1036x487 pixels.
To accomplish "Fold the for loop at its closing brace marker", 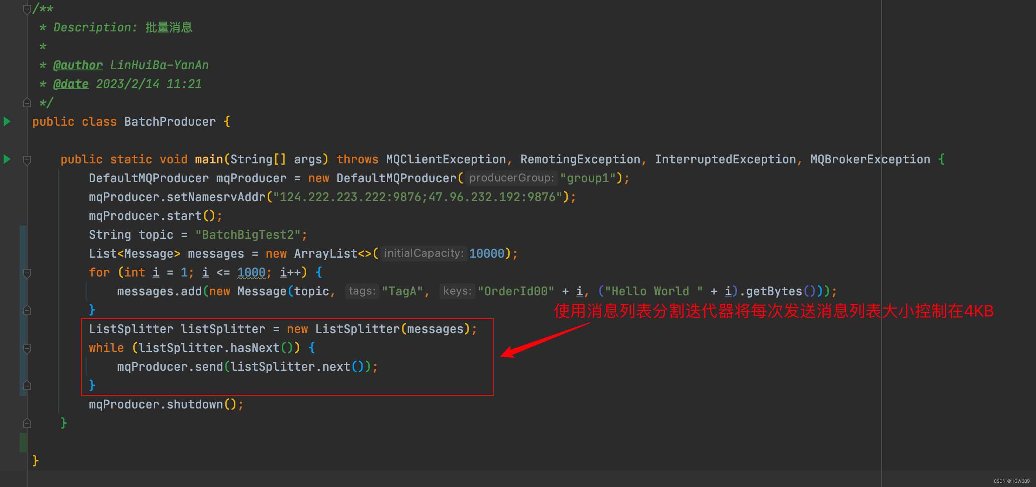I will point(27,310).
